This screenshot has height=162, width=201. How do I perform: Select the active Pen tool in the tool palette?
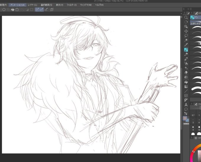186,50
